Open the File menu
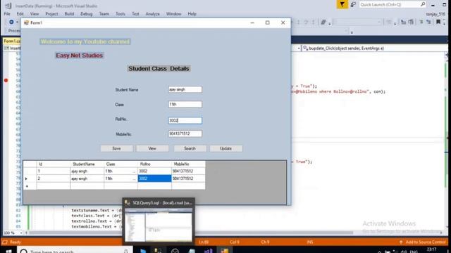 tap(7, 14)
